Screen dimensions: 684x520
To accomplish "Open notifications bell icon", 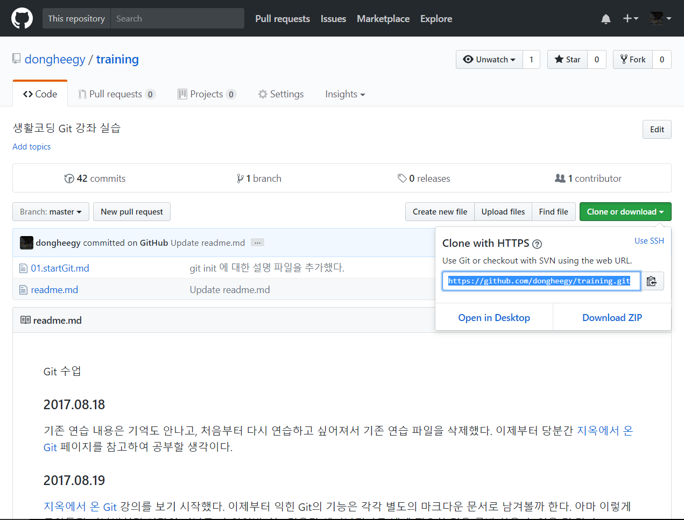I will click(x=606, y=19).
